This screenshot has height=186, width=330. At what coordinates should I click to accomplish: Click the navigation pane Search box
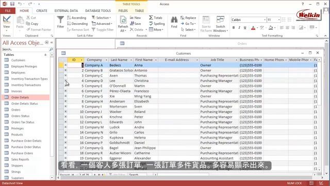point(25,49)
